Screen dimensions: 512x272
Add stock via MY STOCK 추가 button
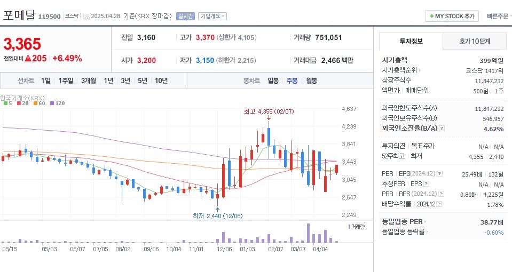click(452, 16)
